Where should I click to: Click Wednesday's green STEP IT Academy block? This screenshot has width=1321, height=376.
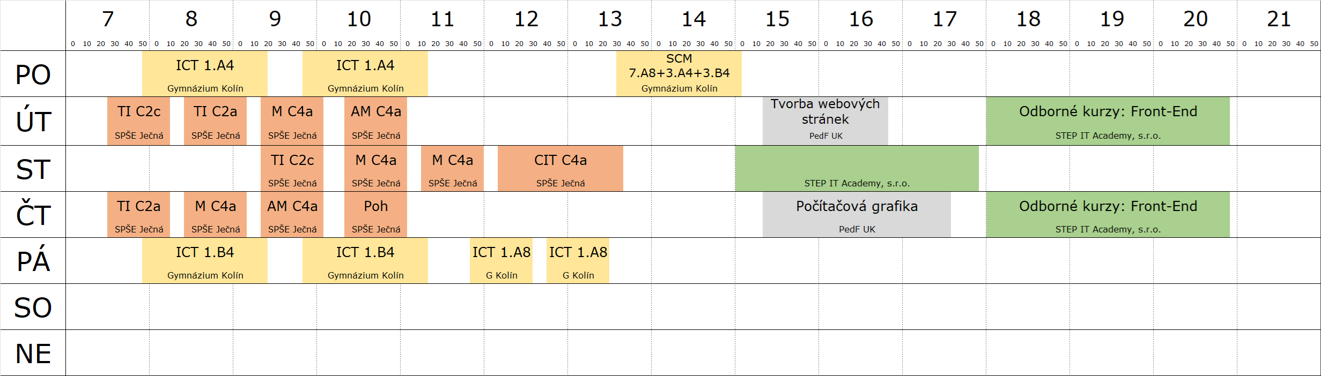point(857,169)
